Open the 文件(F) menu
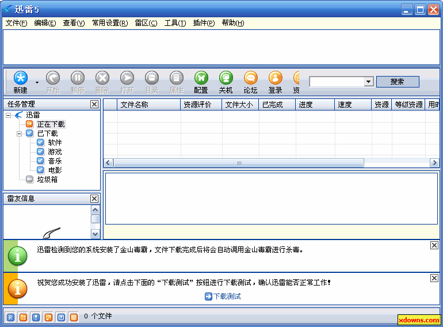The width and height of the screenshot is (443, 327). pyautogui.click(x=16, y=23)
